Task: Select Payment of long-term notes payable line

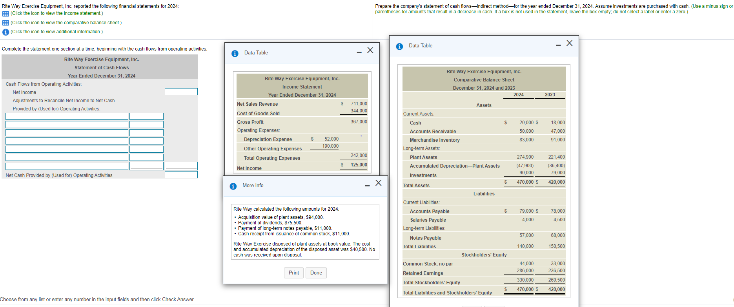Action: tap(285, 228)
